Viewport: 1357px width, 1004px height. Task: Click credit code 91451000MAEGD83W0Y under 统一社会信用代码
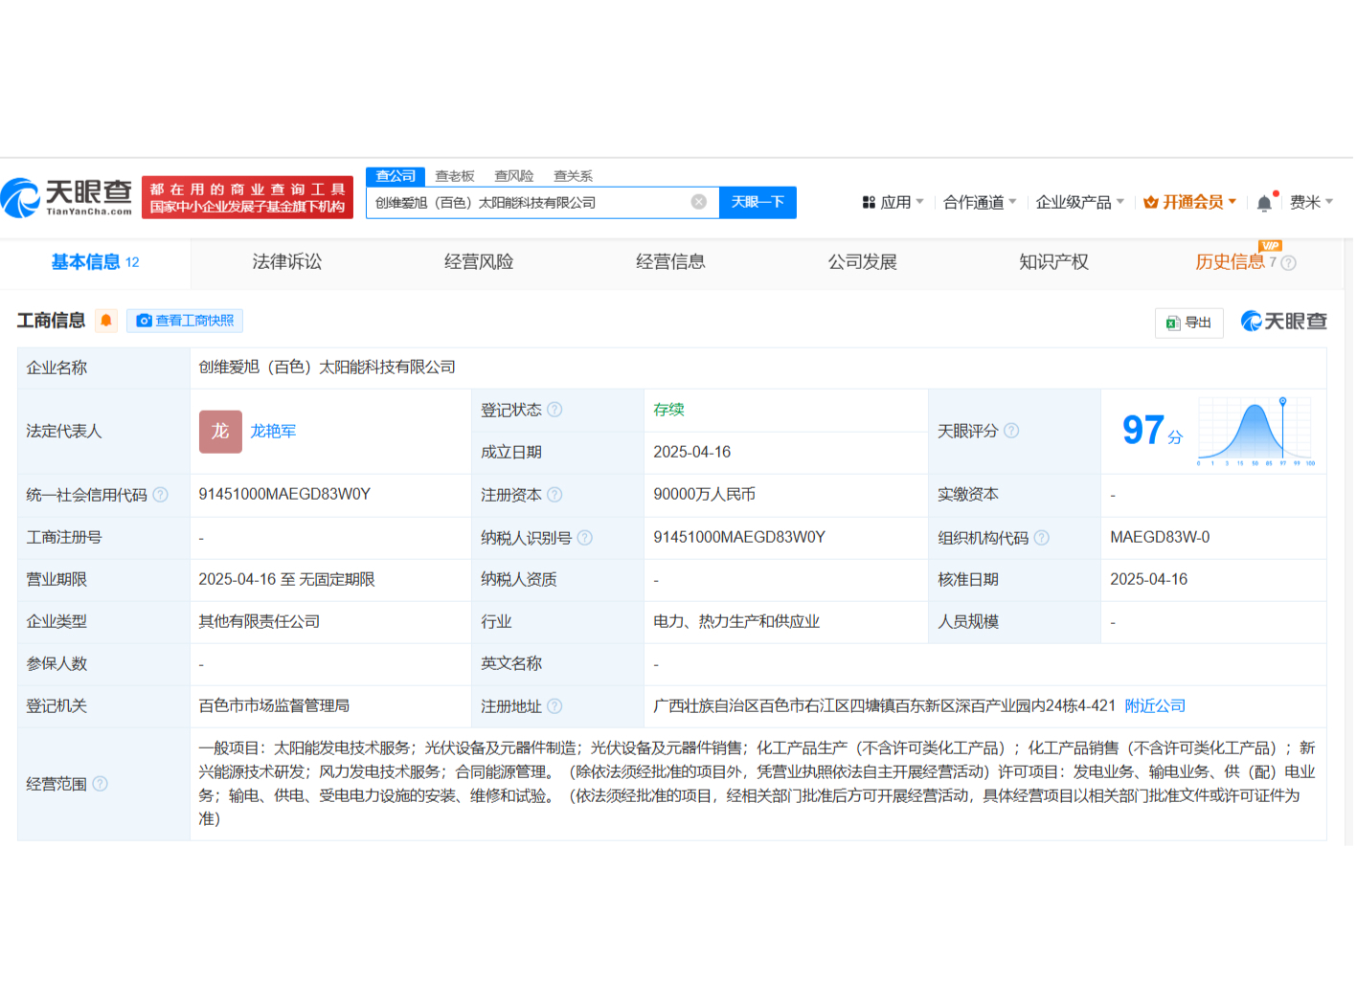tap(284, 495)
